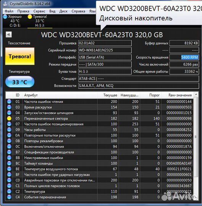Click status icon of row 0B Повторы рекалибровки

[x=9, y=141]
